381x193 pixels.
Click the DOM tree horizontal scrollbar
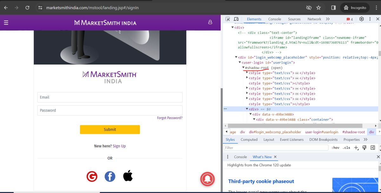(295, 126)
